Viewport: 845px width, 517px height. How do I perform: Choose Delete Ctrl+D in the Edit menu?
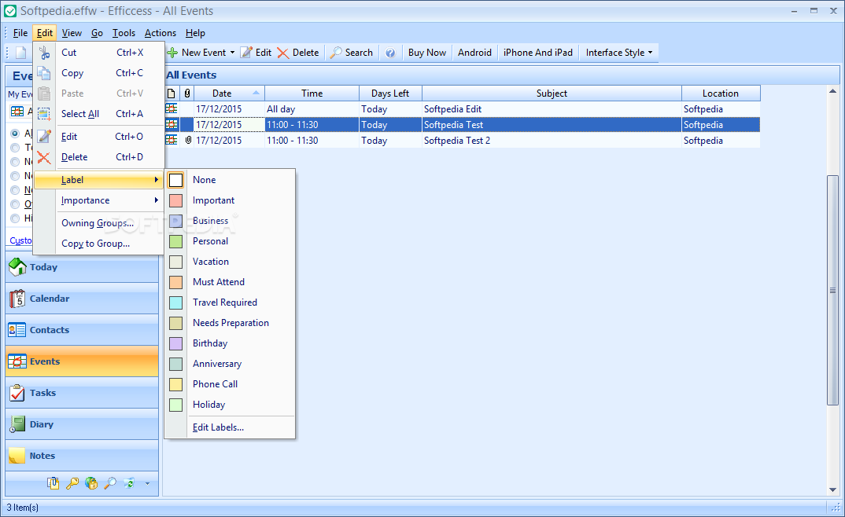(98, 157)
